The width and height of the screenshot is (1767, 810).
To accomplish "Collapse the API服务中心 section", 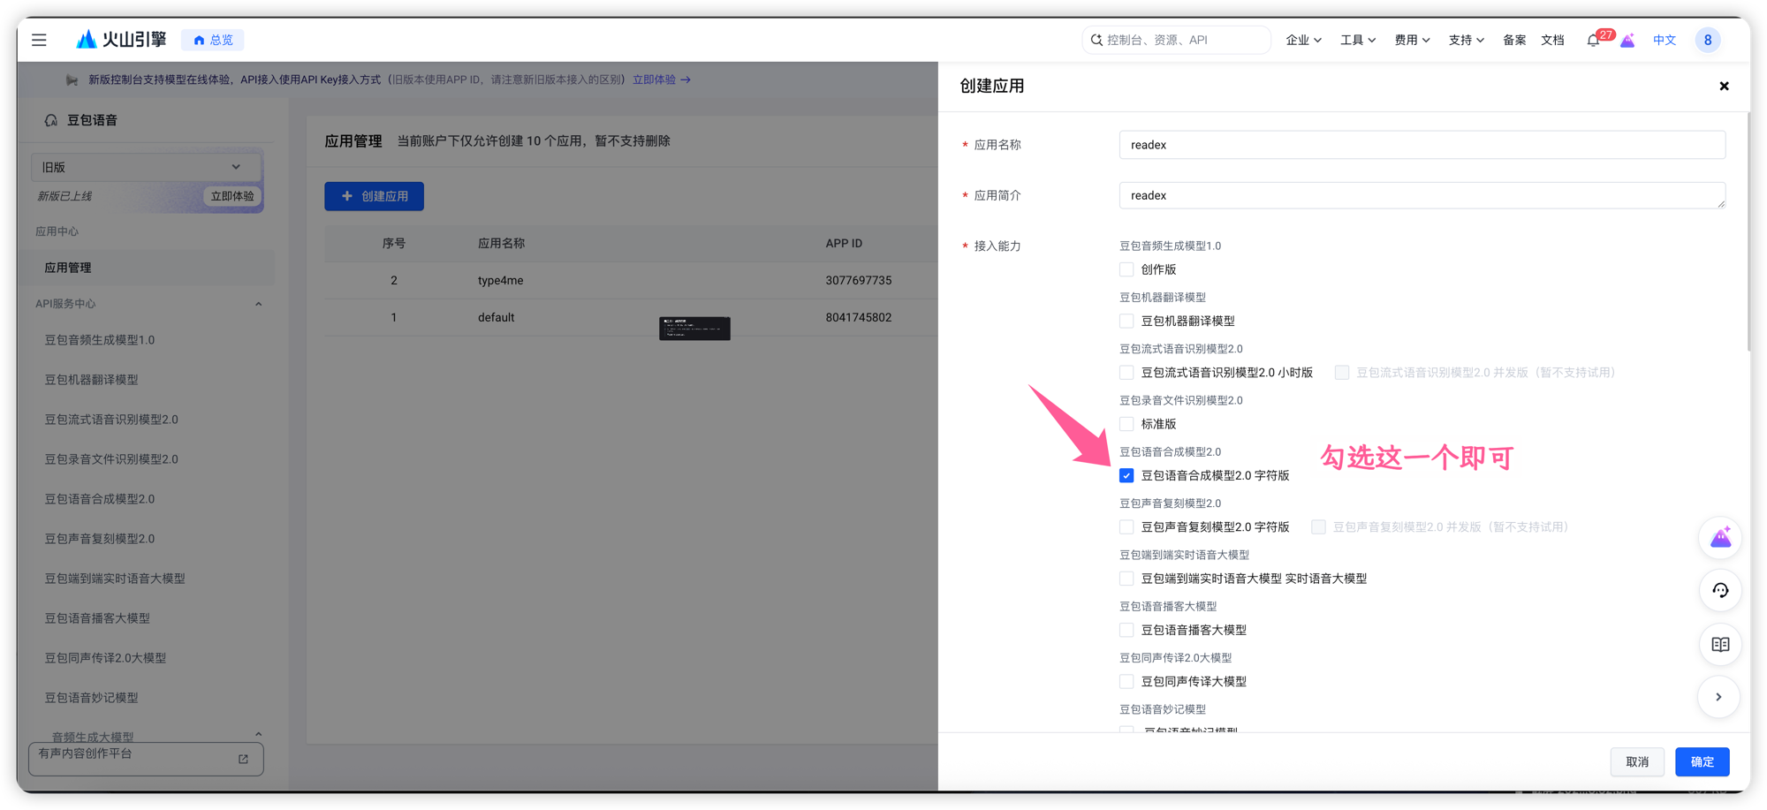I will [x=259, y=304].
